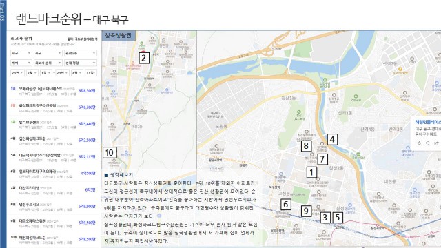Click the 랜드마크순위 page title
This screenshot has height=248, width=441.
(48, 19)
